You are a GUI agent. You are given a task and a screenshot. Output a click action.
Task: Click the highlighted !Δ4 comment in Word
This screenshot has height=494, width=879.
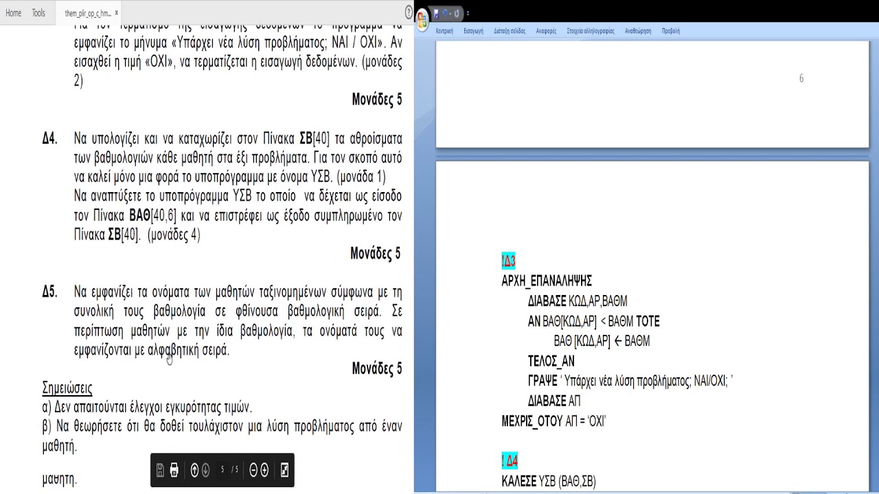tap(510, 460)
